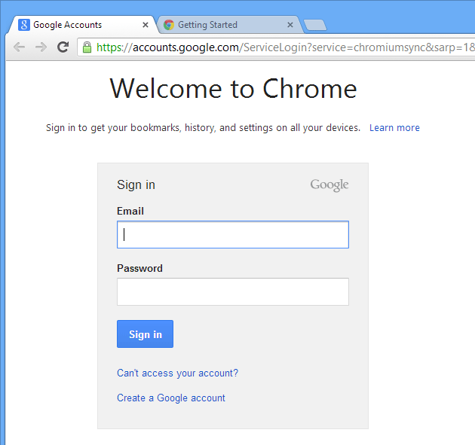Open a new tab
The image size is (475, 445).
(315, 25)
